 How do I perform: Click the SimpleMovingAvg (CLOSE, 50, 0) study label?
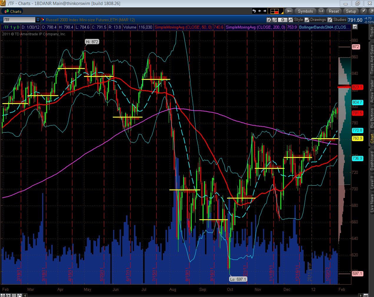183,27
